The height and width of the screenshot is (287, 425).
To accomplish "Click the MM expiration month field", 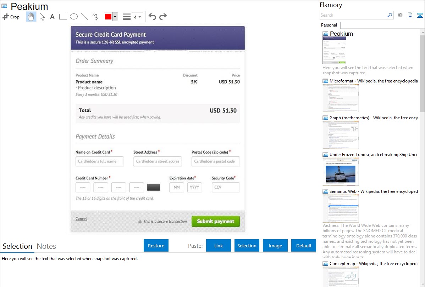I will 176,188.
